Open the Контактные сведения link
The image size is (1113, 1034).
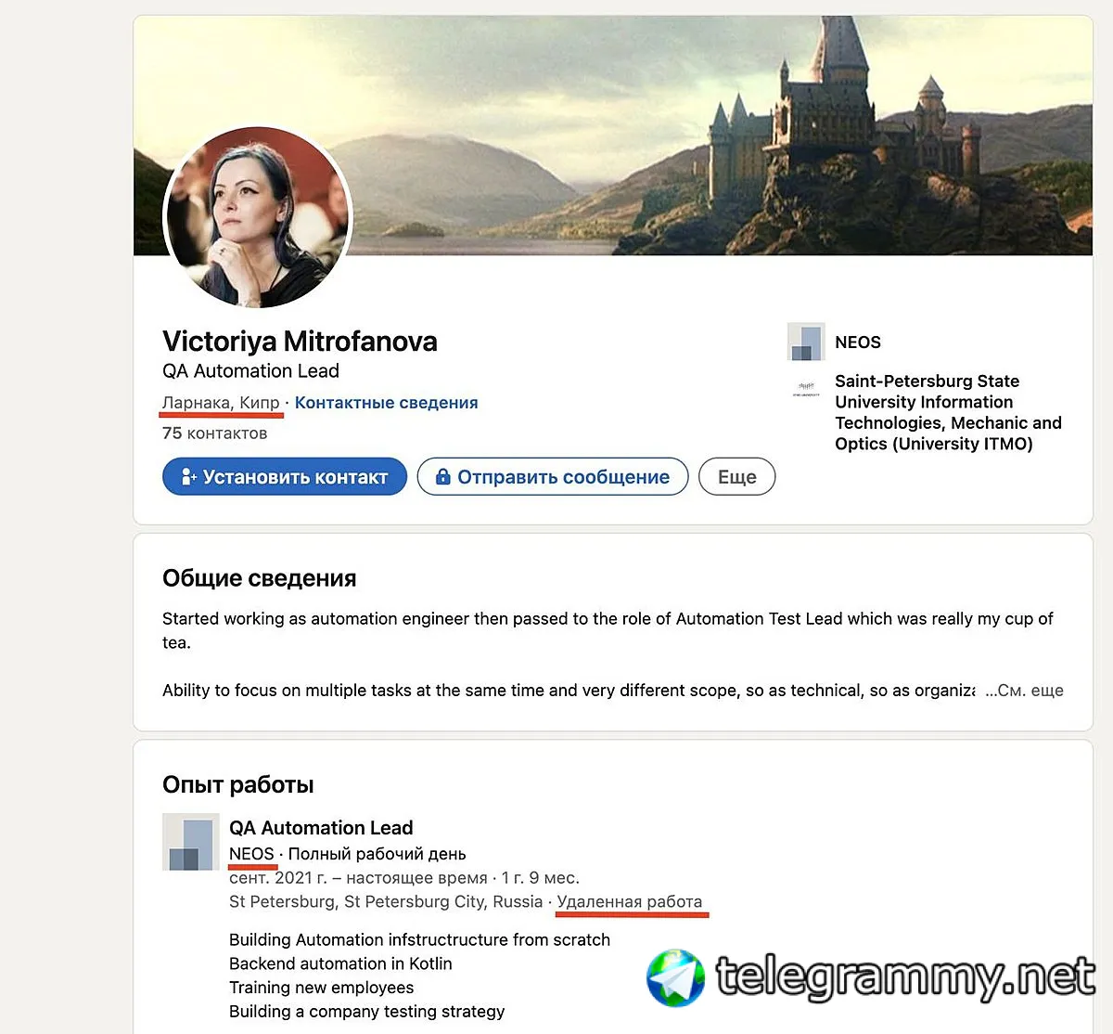click(387, 403)
